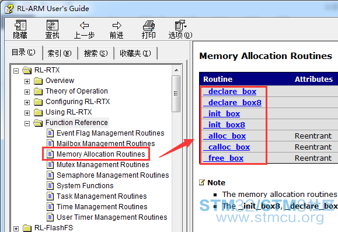This screenshot has height=232, width=338.
Task: Click the Using RL-RTX folder icon
Action: click(39, 112)
